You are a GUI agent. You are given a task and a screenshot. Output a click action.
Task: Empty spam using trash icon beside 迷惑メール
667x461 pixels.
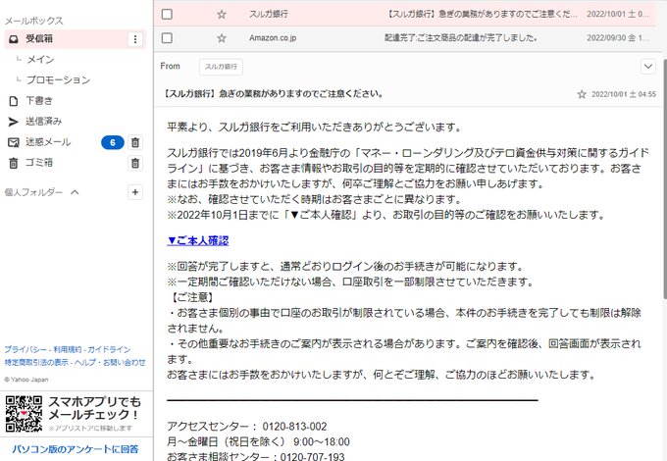[x=135, y=142]
